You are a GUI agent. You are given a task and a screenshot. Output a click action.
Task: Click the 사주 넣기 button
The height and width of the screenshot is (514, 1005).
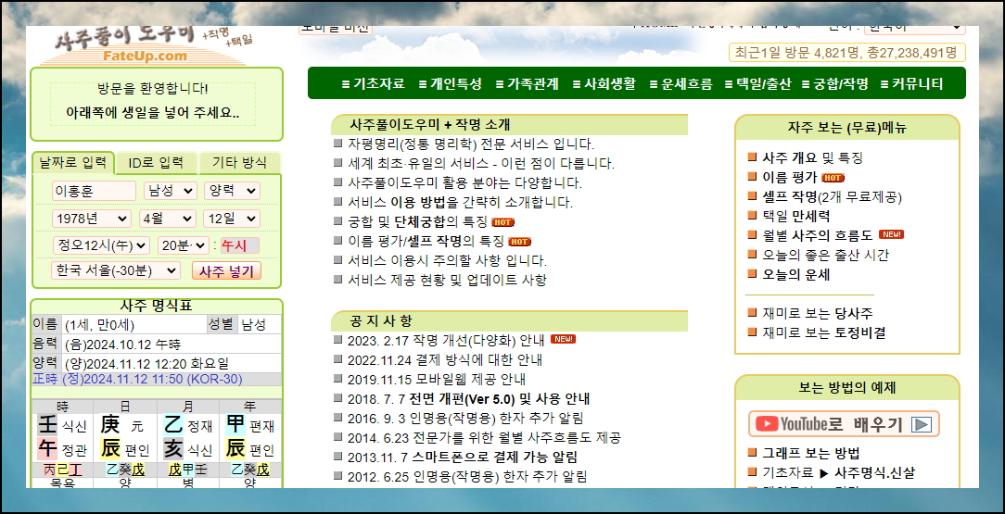click(x=226, y=270)
